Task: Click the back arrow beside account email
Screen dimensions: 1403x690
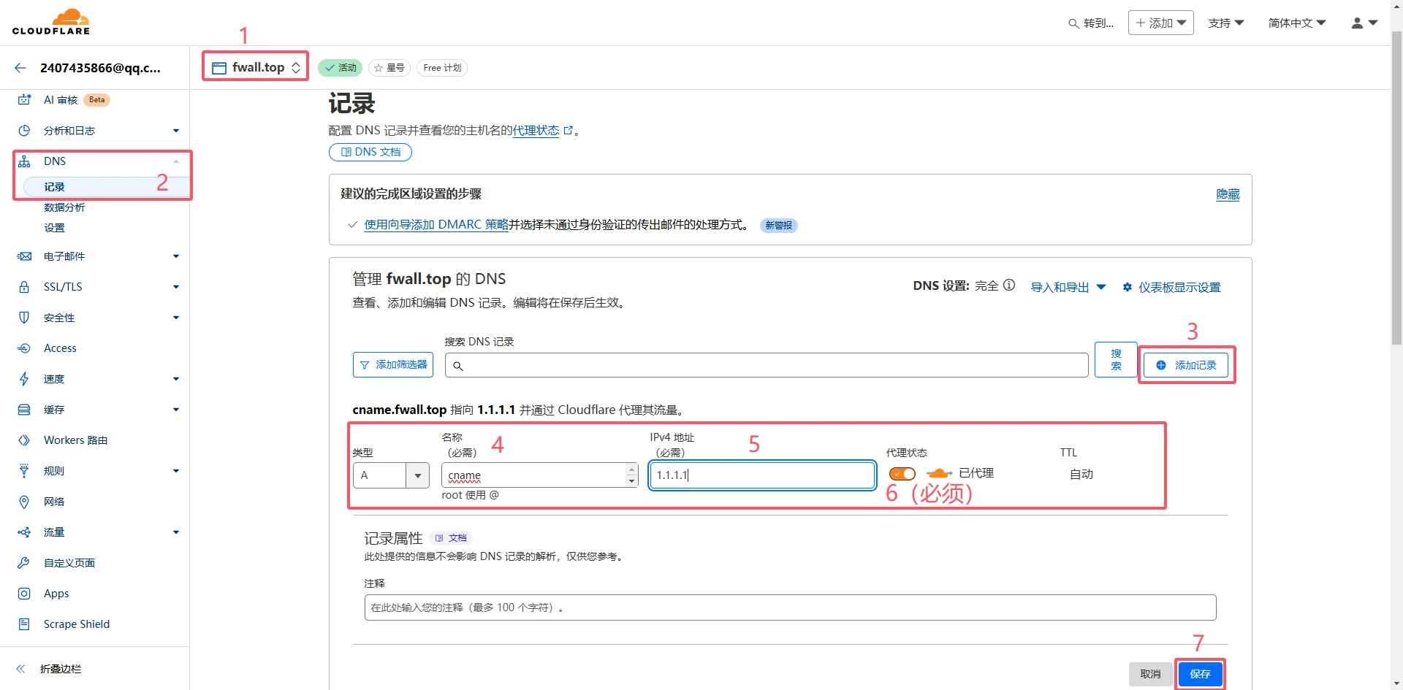Action: 20,68
